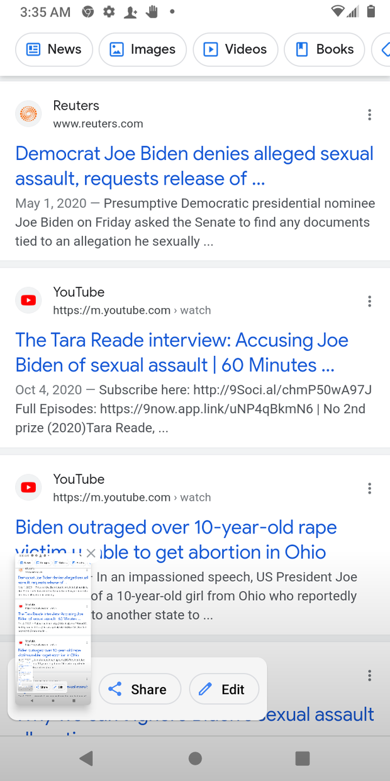Tap the Android back navigation button
390x781 pixels.
(87, 758)
